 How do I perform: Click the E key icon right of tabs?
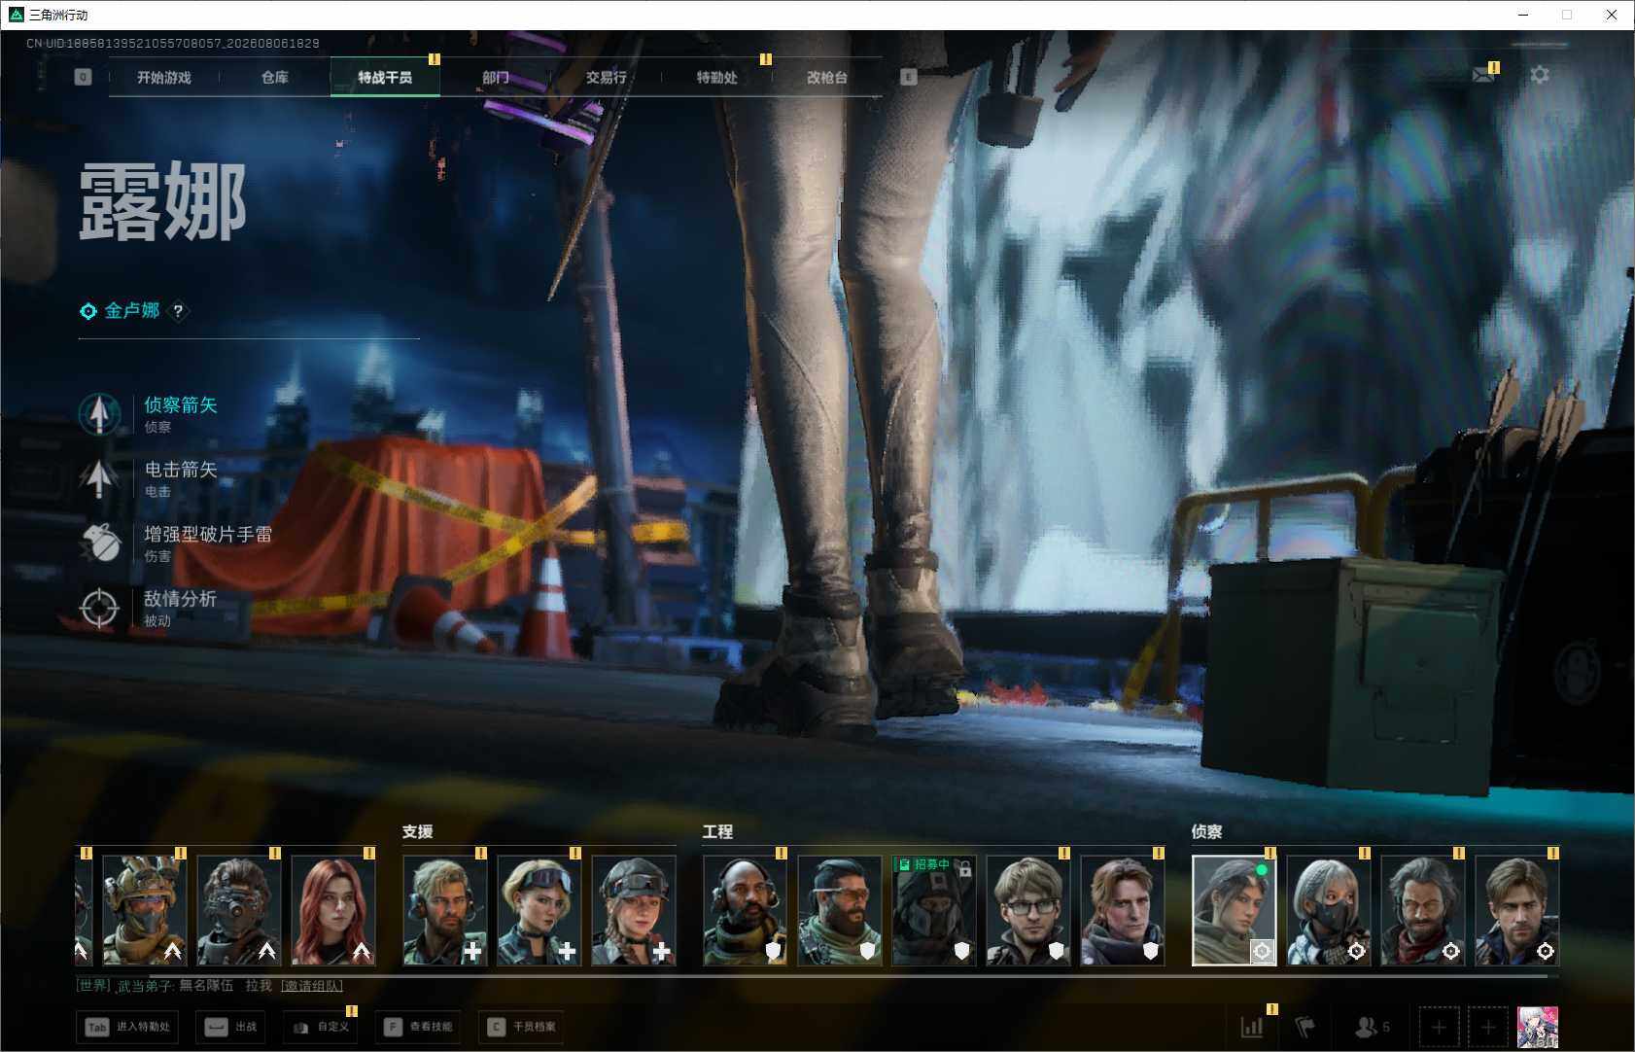pos(909,77)
